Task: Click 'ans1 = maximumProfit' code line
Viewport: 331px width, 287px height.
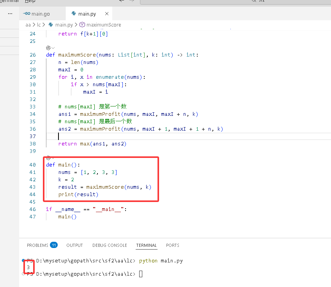Action: tap(128, 114)
